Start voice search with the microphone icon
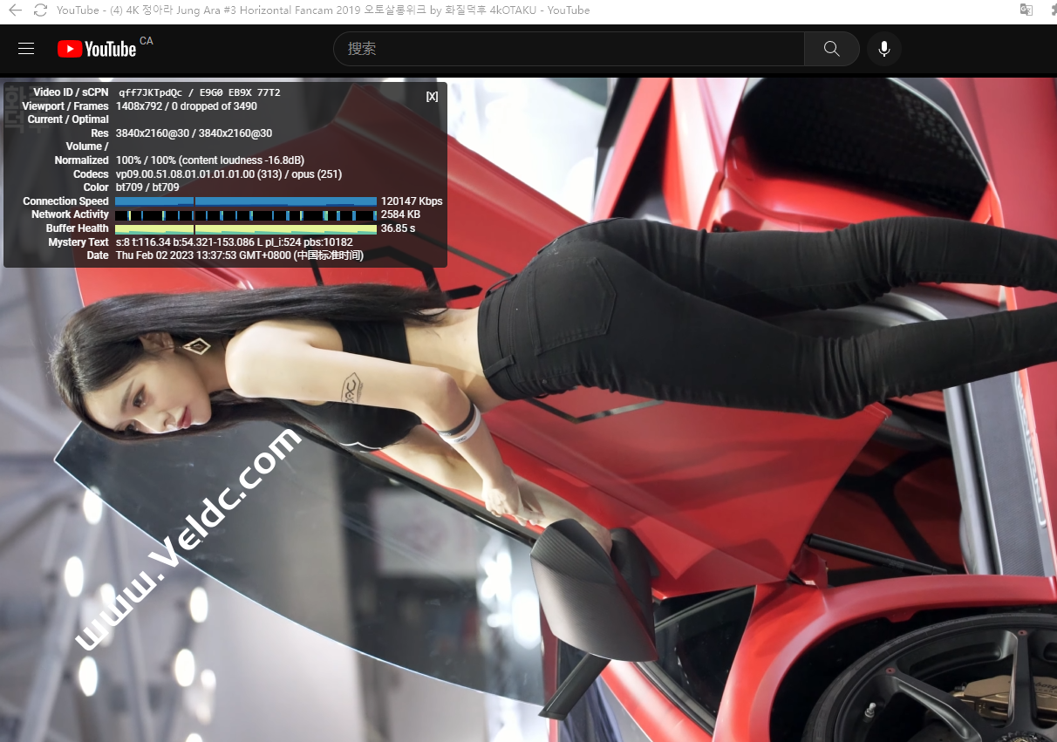This screenshot has height=742, width=1057. [x=884, y=49]
